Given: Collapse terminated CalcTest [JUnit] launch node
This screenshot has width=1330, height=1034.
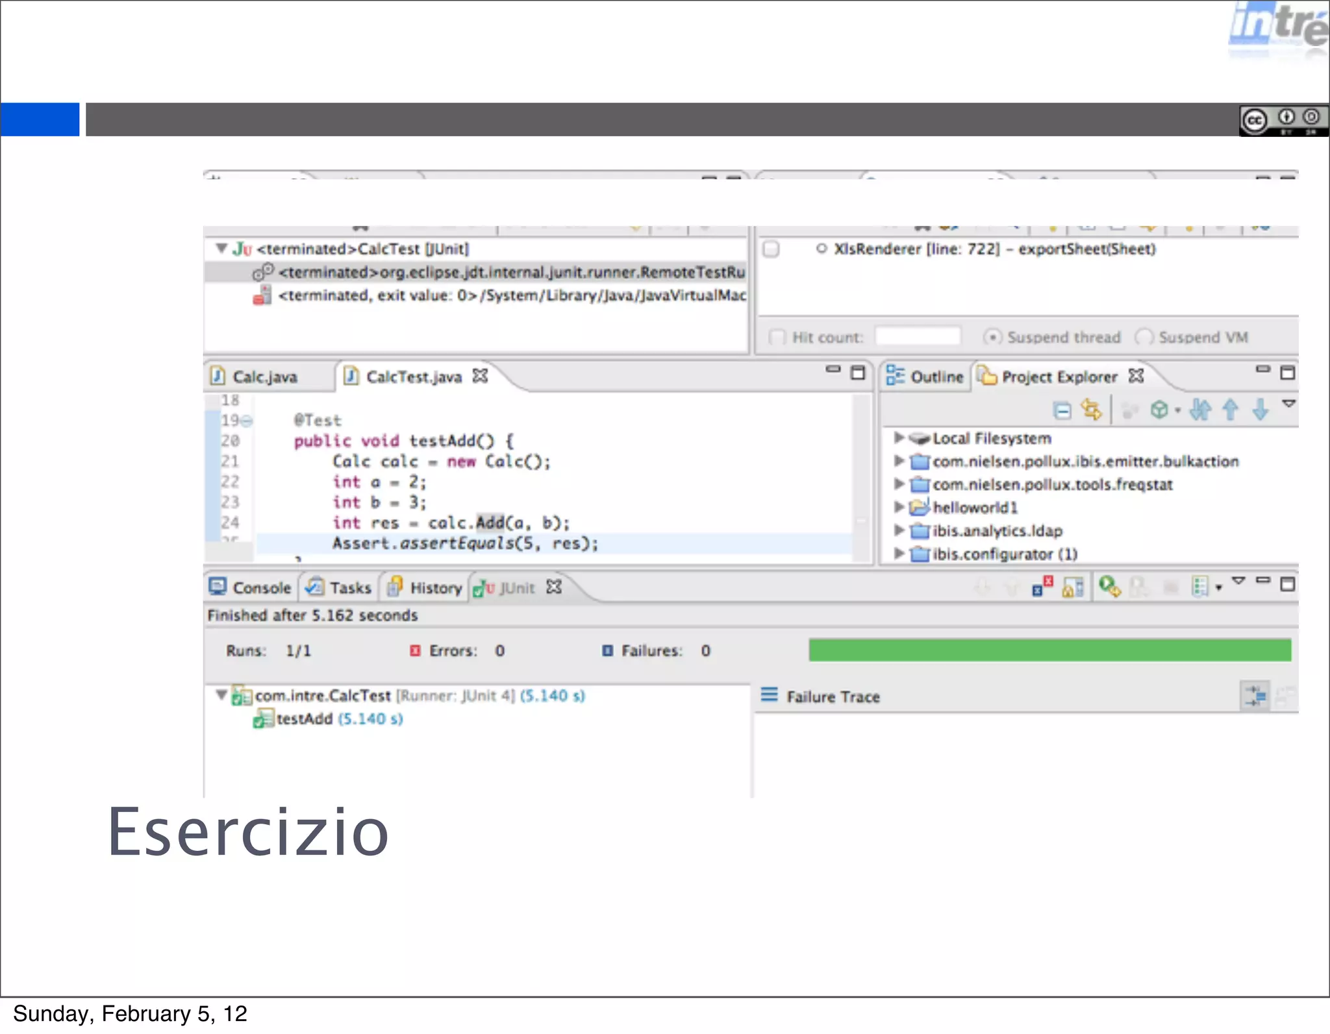Looking at the screenshot, I should [x=221, y=248].
